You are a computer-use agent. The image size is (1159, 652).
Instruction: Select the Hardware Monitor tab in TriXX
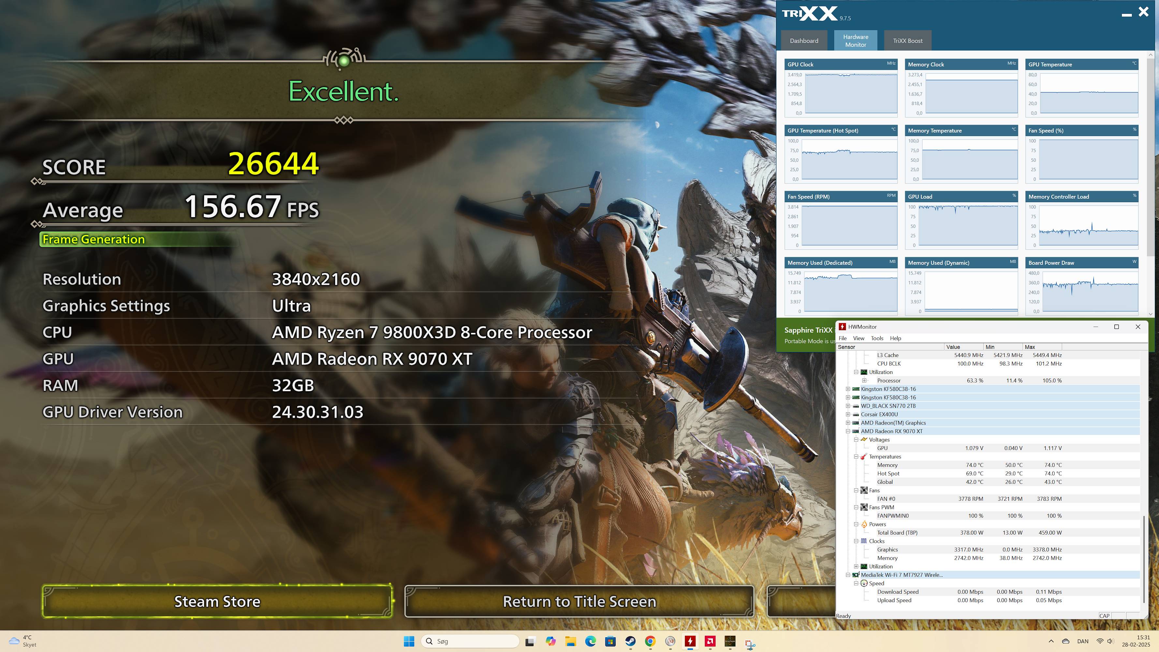pyautogui.click(x=855, y=40)
